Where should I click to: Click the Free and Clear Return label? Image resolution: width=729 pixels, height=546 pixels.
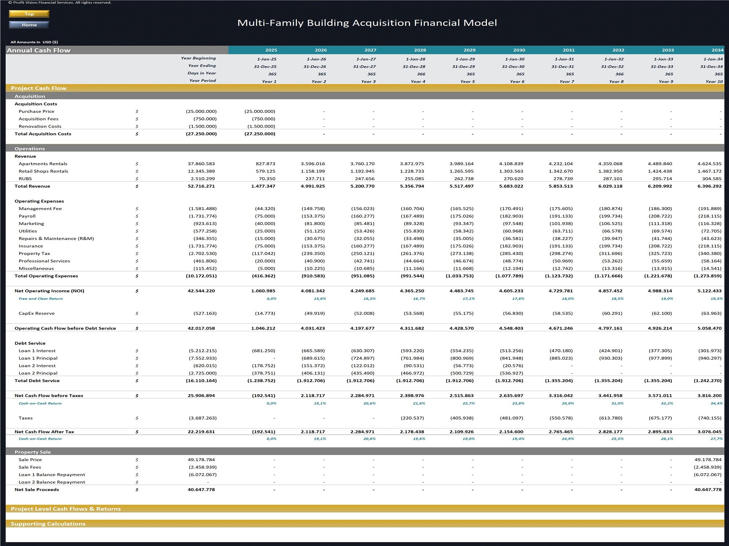tap(40, 298)
